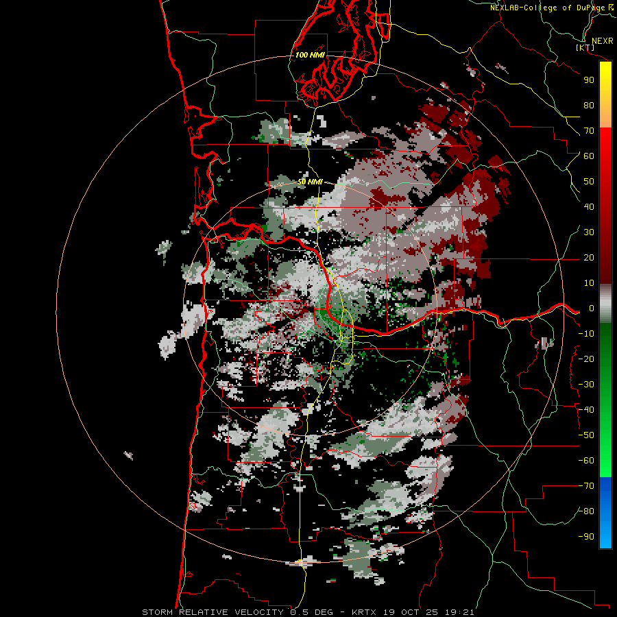Click the 90 value on velocity scale
This screenshot has width=617, height=617.
(x=589, y=80)
